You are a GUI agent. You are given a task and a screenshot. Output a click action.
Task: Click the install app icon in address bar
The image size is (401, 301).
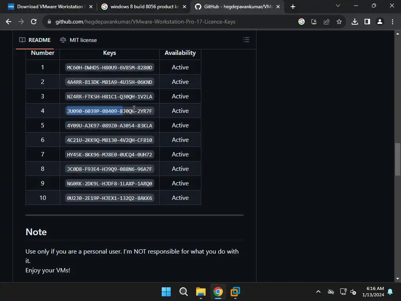click(x=314, y=22)
